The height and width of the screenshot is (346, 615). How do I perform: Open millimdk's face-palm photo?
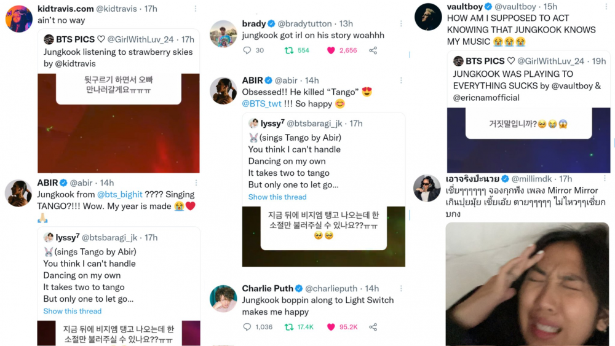pos(527,284)
